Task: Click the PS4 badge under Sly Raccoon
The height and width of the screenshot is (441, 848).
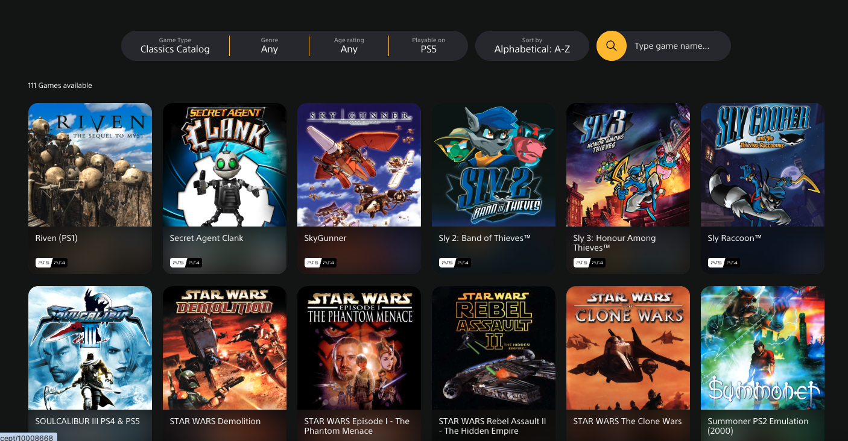Action: coord(732,263)
